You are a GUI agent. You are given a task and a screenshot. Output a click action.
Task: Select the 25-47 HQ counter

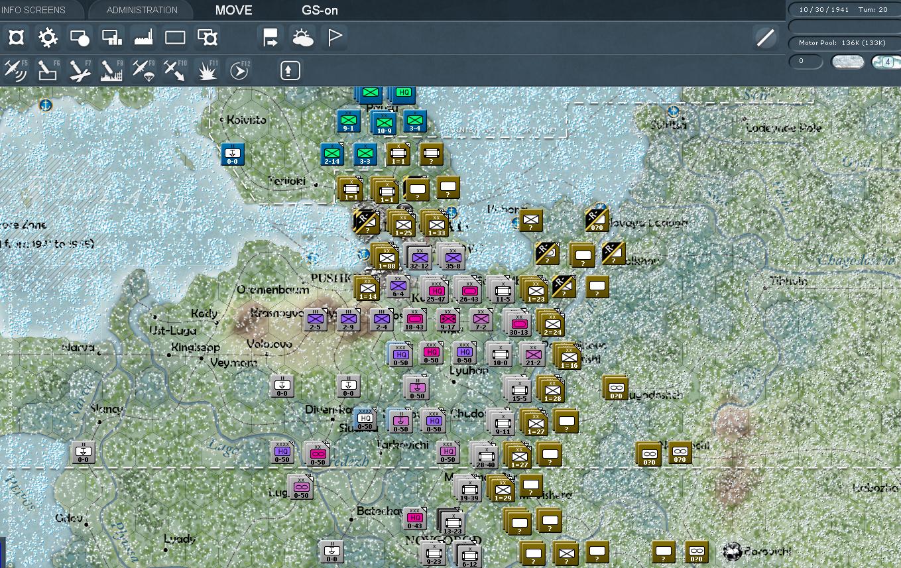pyautogui.click(x=436, y=290)
